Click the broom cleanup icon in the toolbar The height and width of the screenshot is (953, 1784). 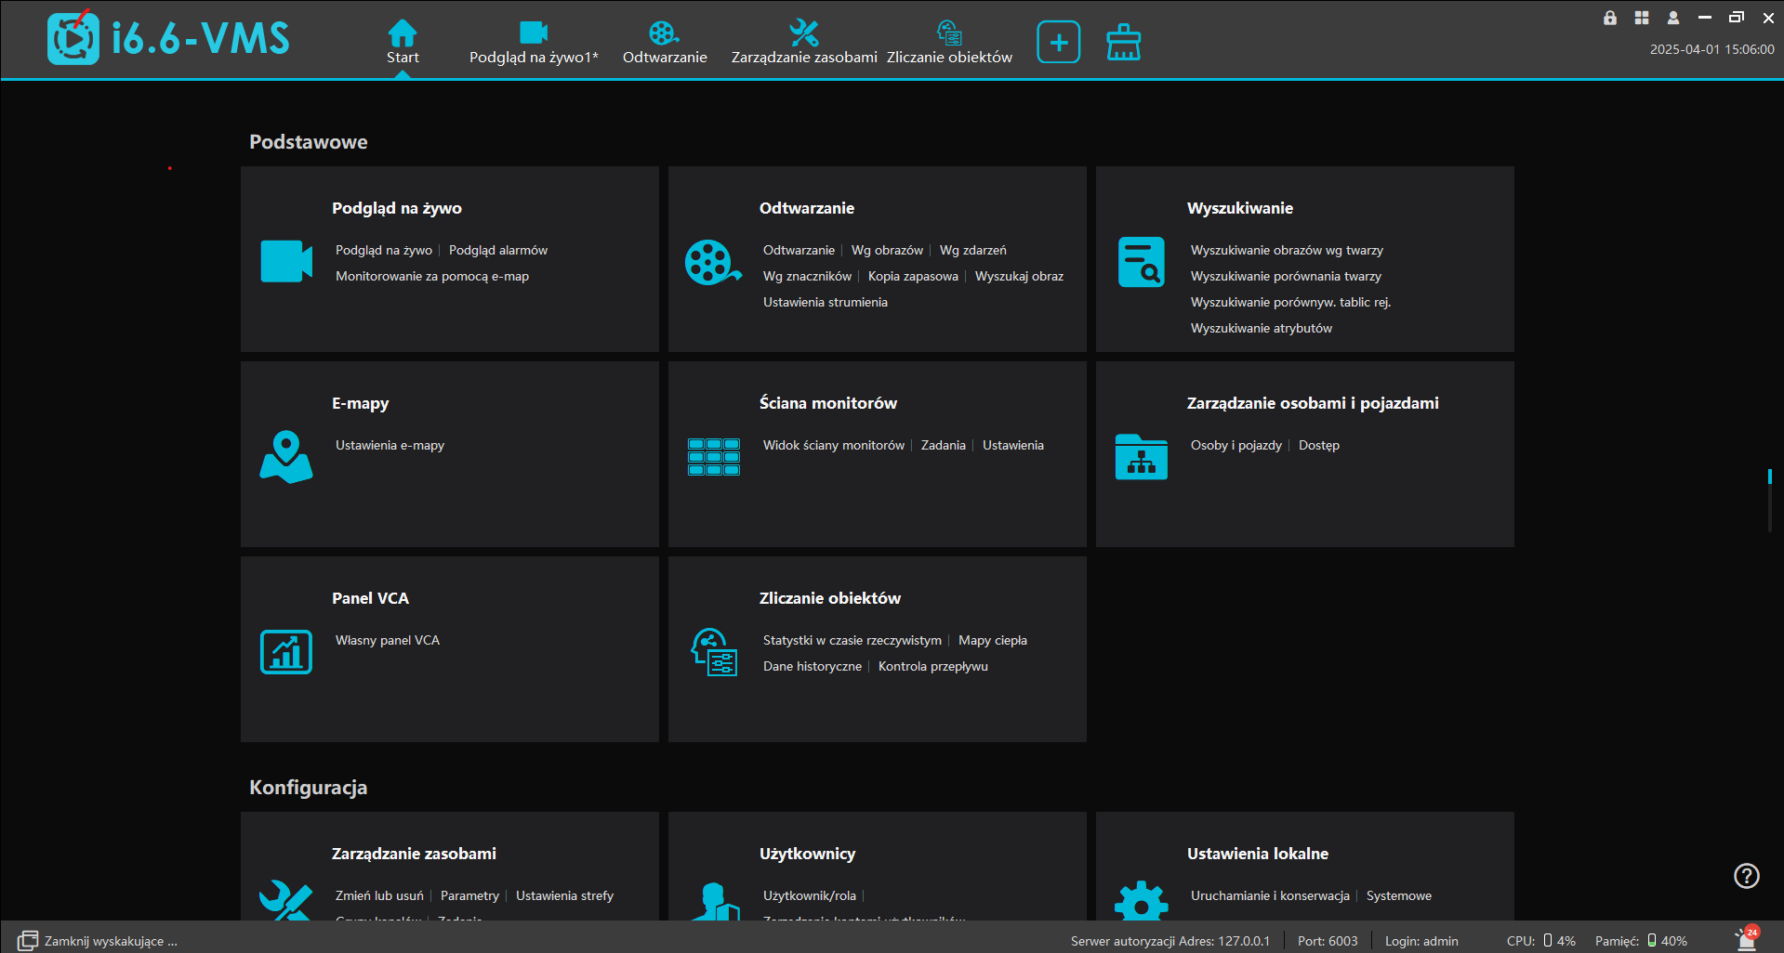pyautogui.click(x=1123, y=43)
